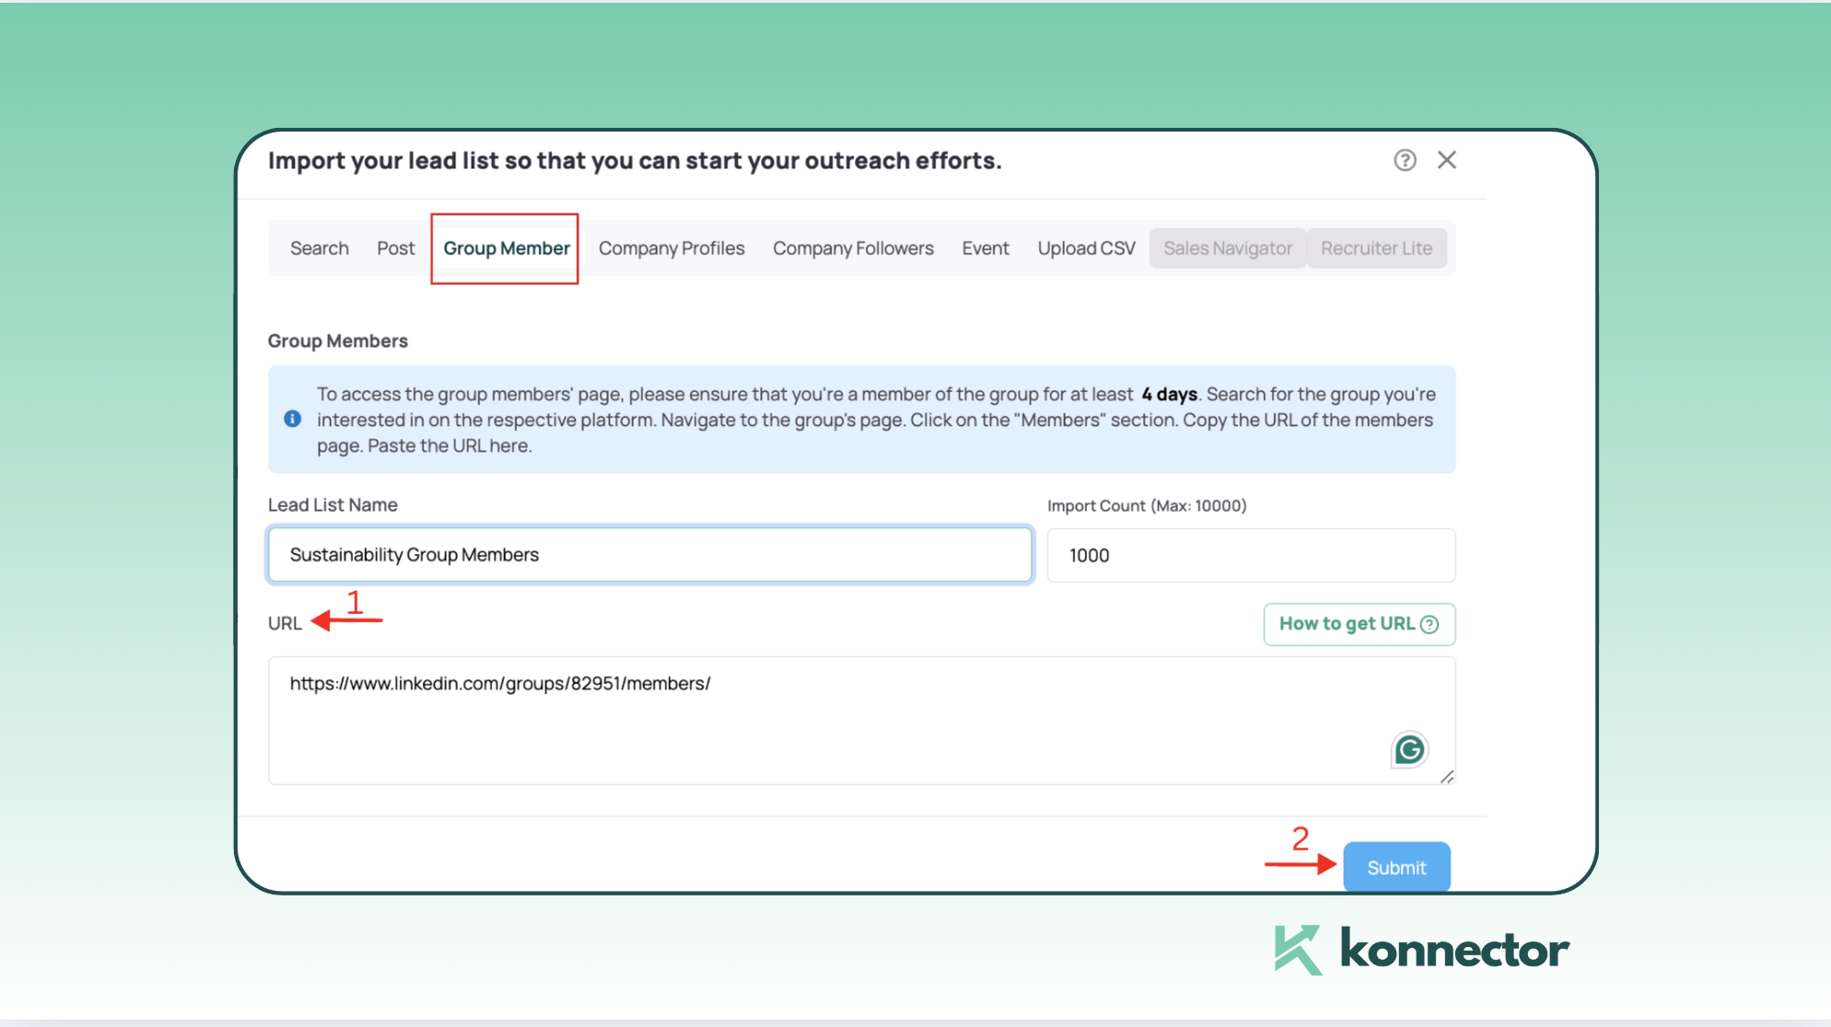The height and width of the screenshot is (1027, 1831).
Task: Switch to the 'Company Profiles' tab
Action: click(x=671, y=248)
